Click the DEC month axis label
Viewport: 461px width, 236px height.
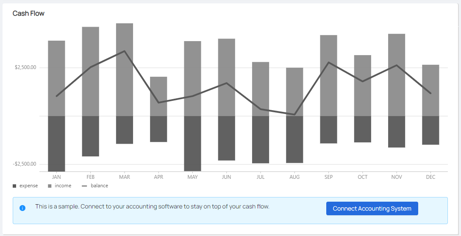[430, 177]
